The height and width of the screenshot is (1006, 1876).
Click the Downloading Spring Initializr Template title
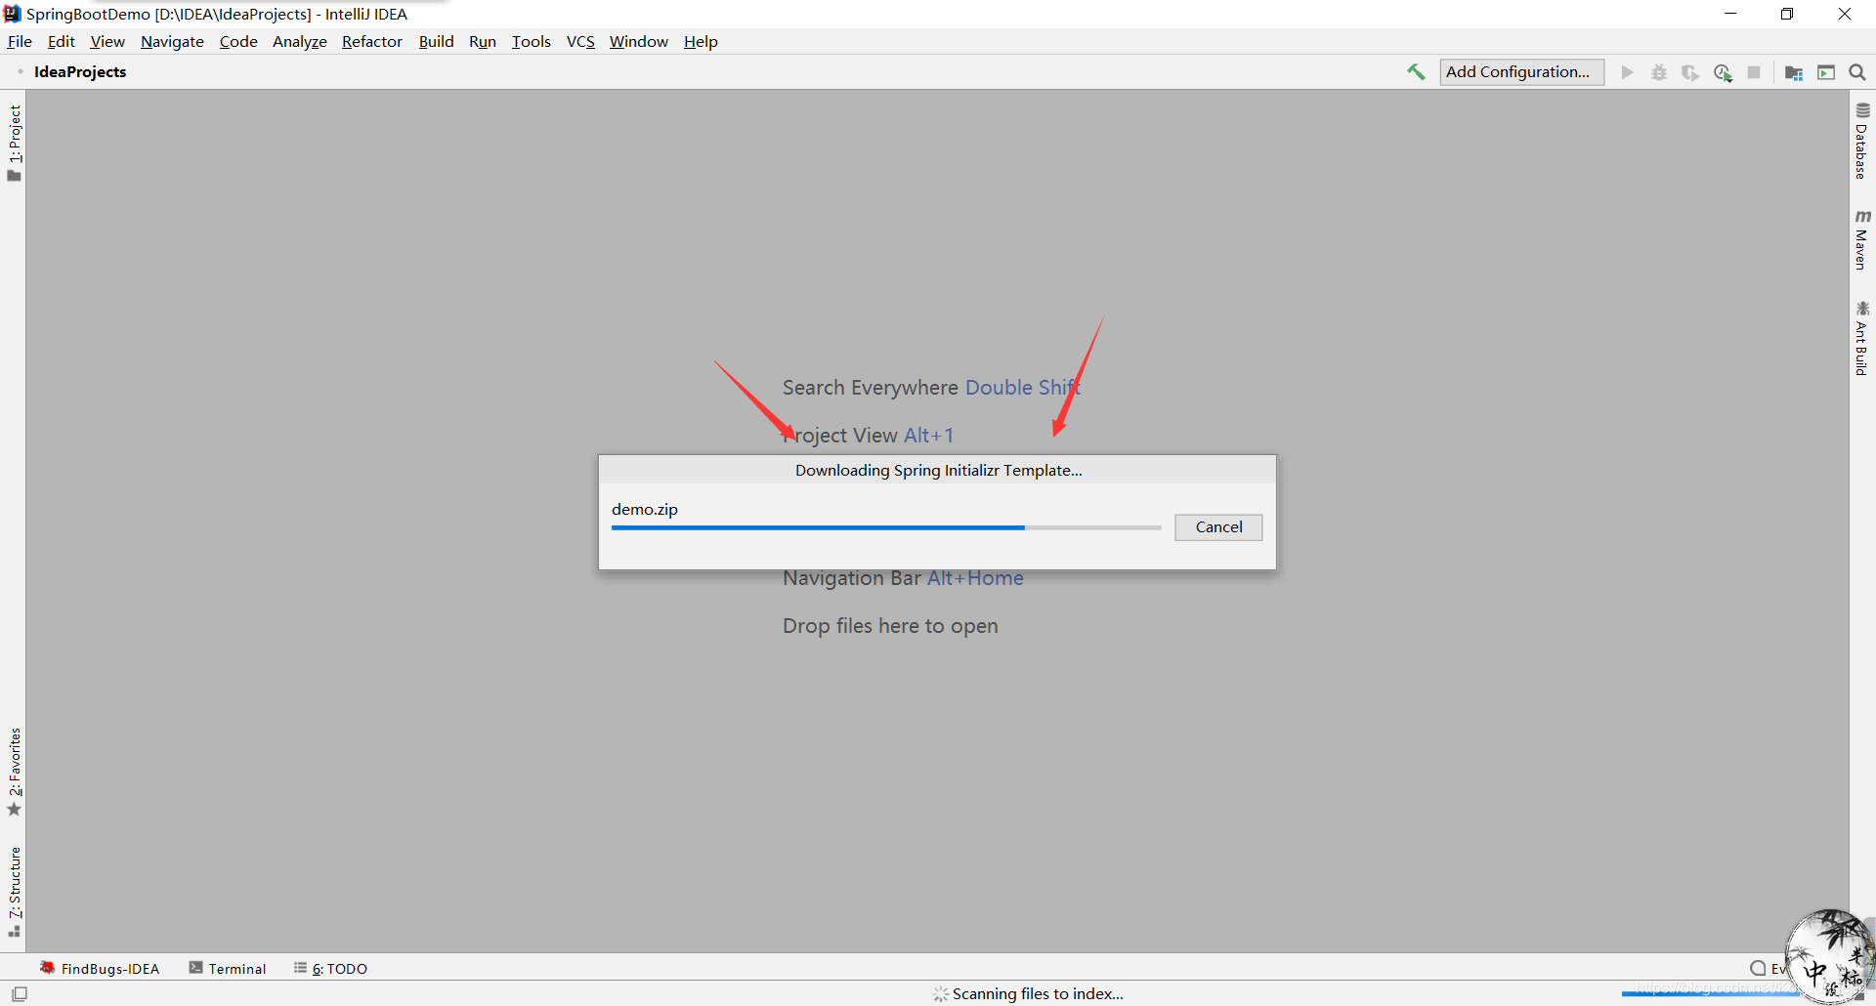[x=938, y=470]
